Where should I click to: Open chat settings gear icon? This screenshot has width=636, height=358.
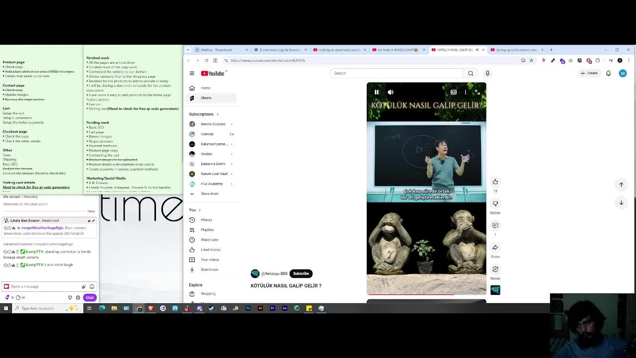coord(78,297)
